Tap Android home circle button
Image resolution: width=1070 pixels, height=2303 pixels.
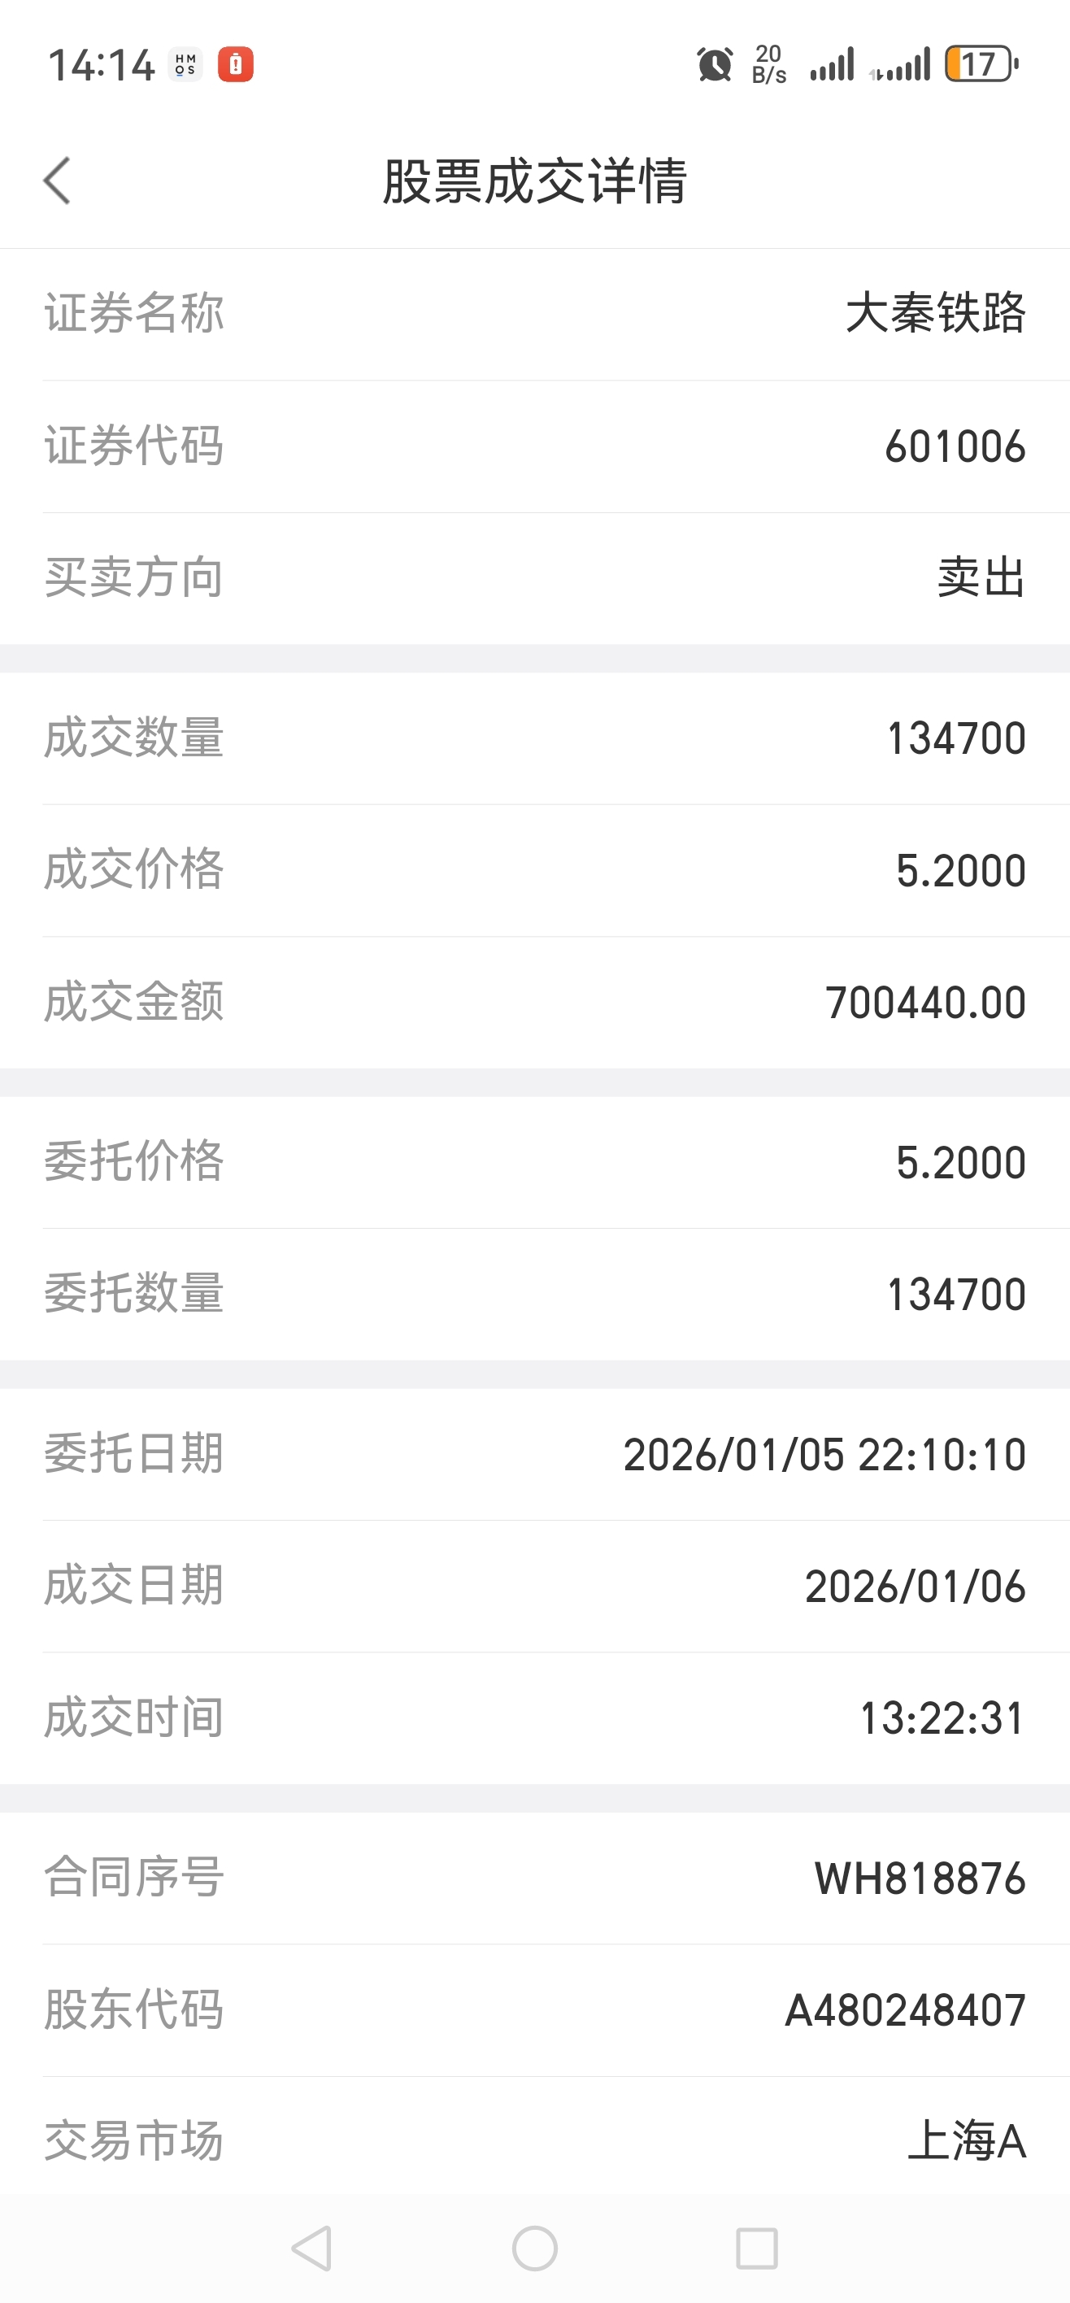tap(534, 2248)
